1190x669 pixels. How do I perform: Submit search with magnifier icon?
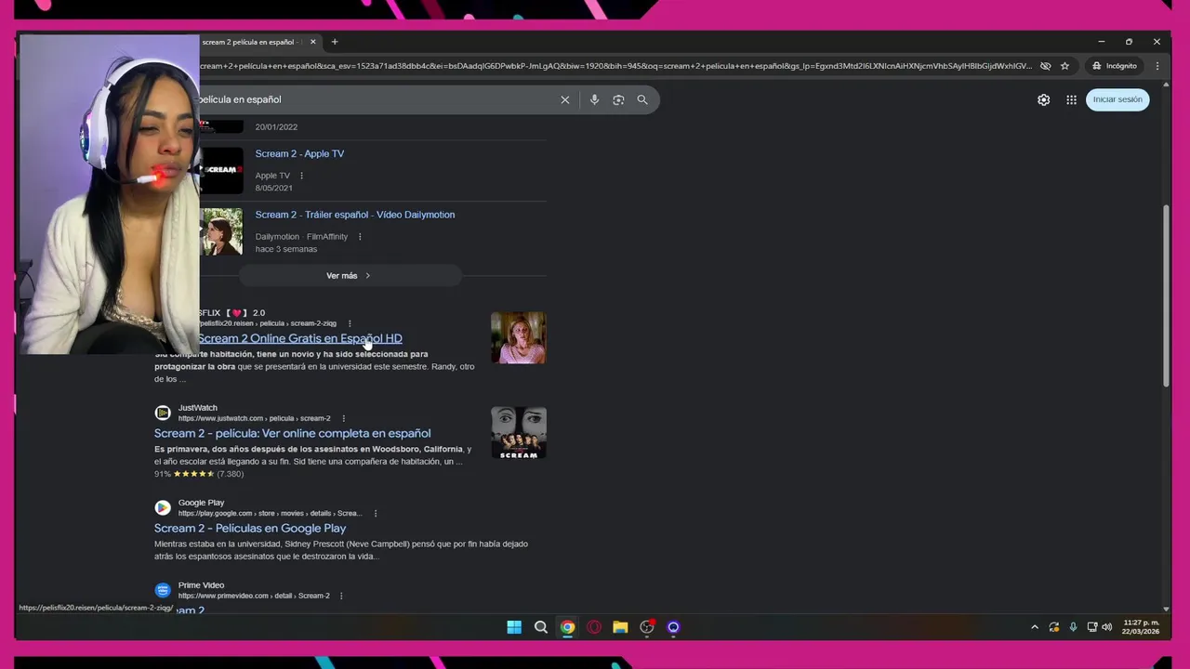tap(642, 99)
